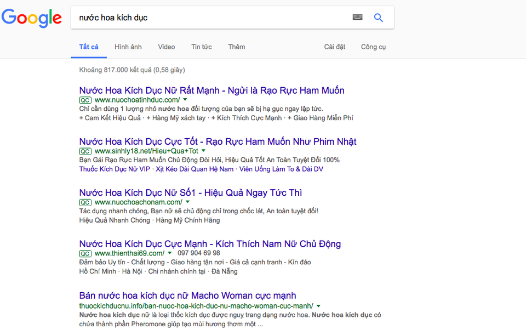Click the QC ad badge for thienthai69.com
The image size is (526, 335).
tap(85, 253)
